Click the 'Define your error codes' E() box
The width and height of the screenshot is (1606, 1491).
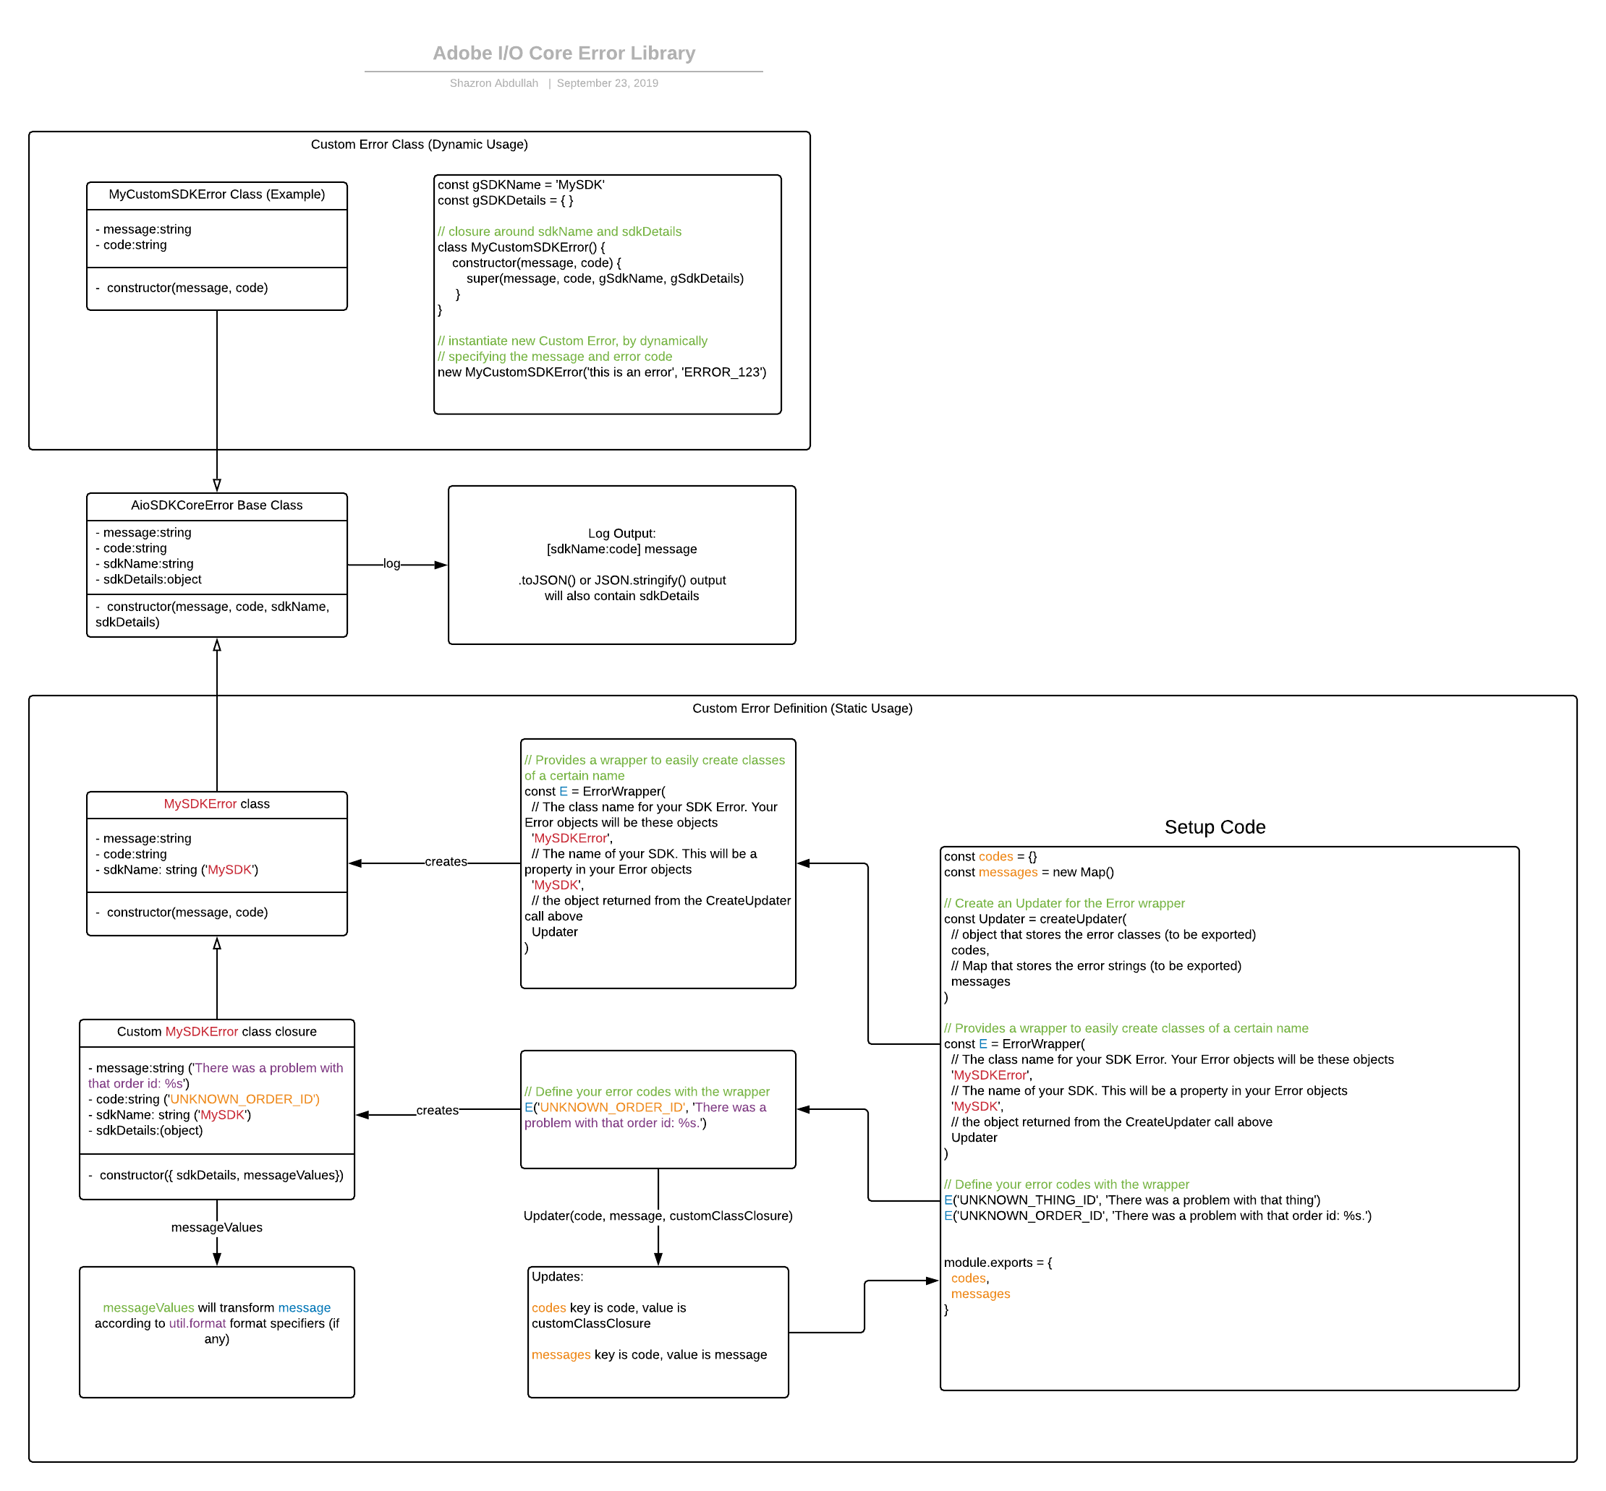tap(658, 1108)
